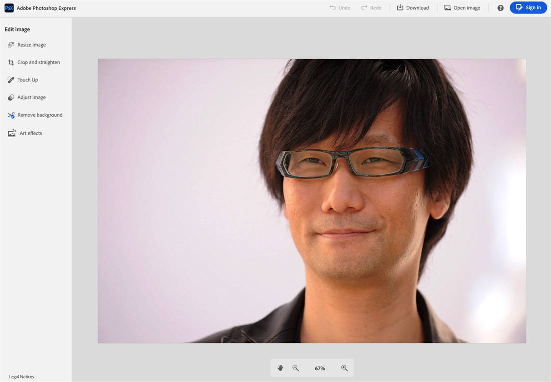Click the Edit image heading
551x382 pixels.
17,29
